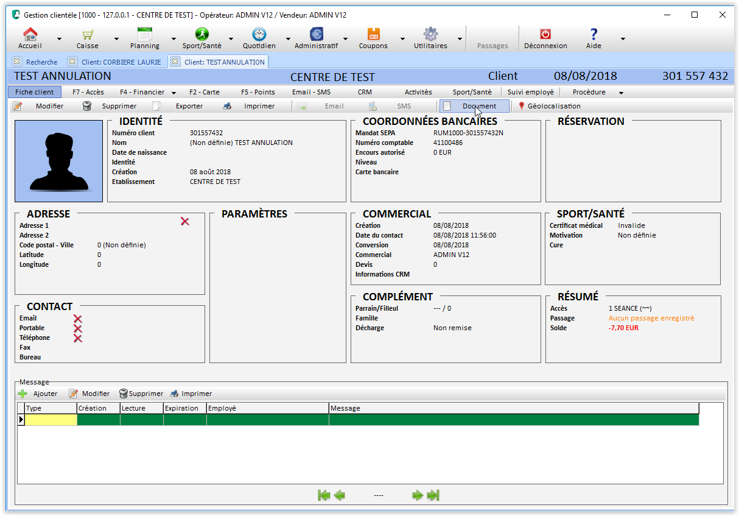
Task: Click the client profile photo placeholder
Action: coord(58,161)
